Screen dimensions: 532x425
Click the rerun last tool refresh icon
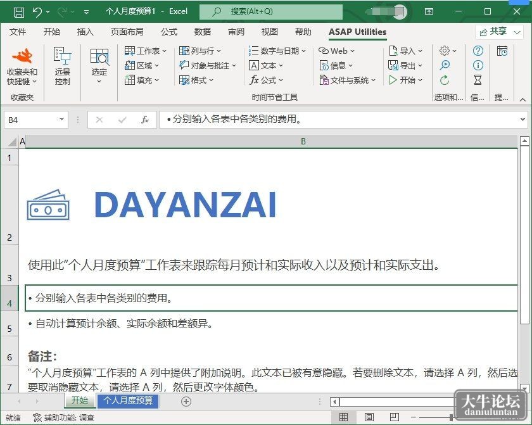pos(445,80)
